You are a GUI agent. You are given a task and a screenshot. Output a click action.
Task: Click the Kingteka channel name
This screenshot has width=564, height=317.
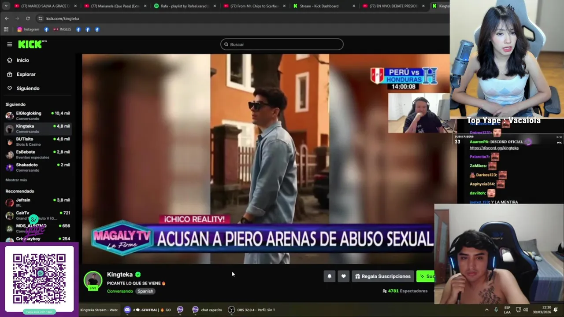[x=120, y=274]
